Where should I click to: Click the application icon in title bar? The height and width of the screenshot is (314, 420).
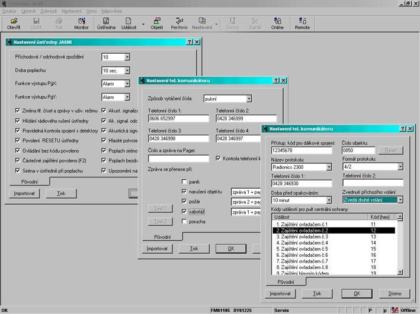point(4,4)
